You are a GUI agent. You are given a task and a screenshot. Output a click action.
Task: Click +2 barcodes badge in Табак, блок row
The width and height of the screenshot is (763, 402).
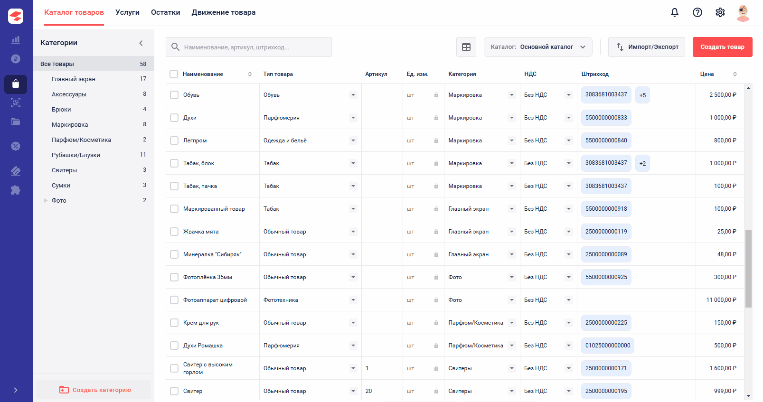[x=642, y=163]
